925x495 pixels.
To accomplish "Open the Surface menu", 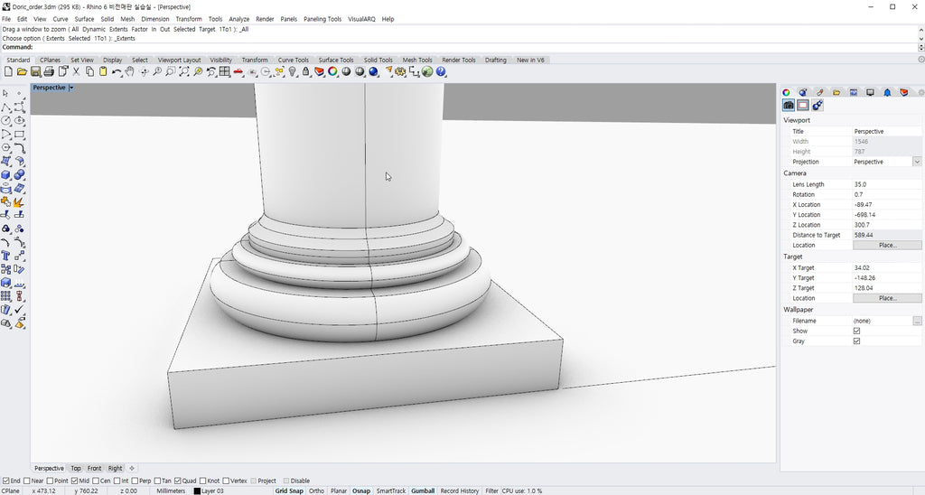I will pyautogui.click(x=84, y=19).
